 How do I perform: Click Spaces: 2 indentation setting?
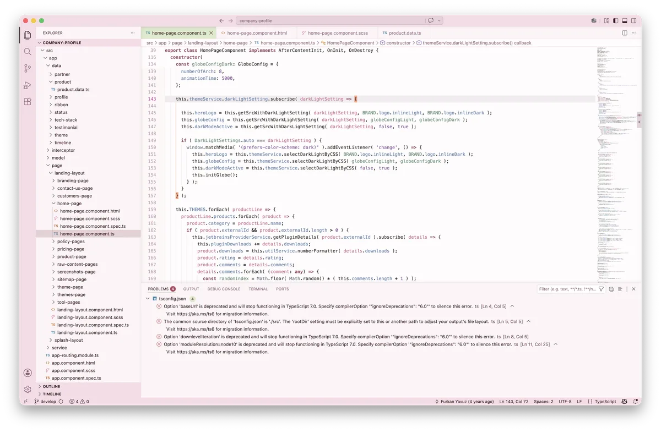click(x=543, y=402)
